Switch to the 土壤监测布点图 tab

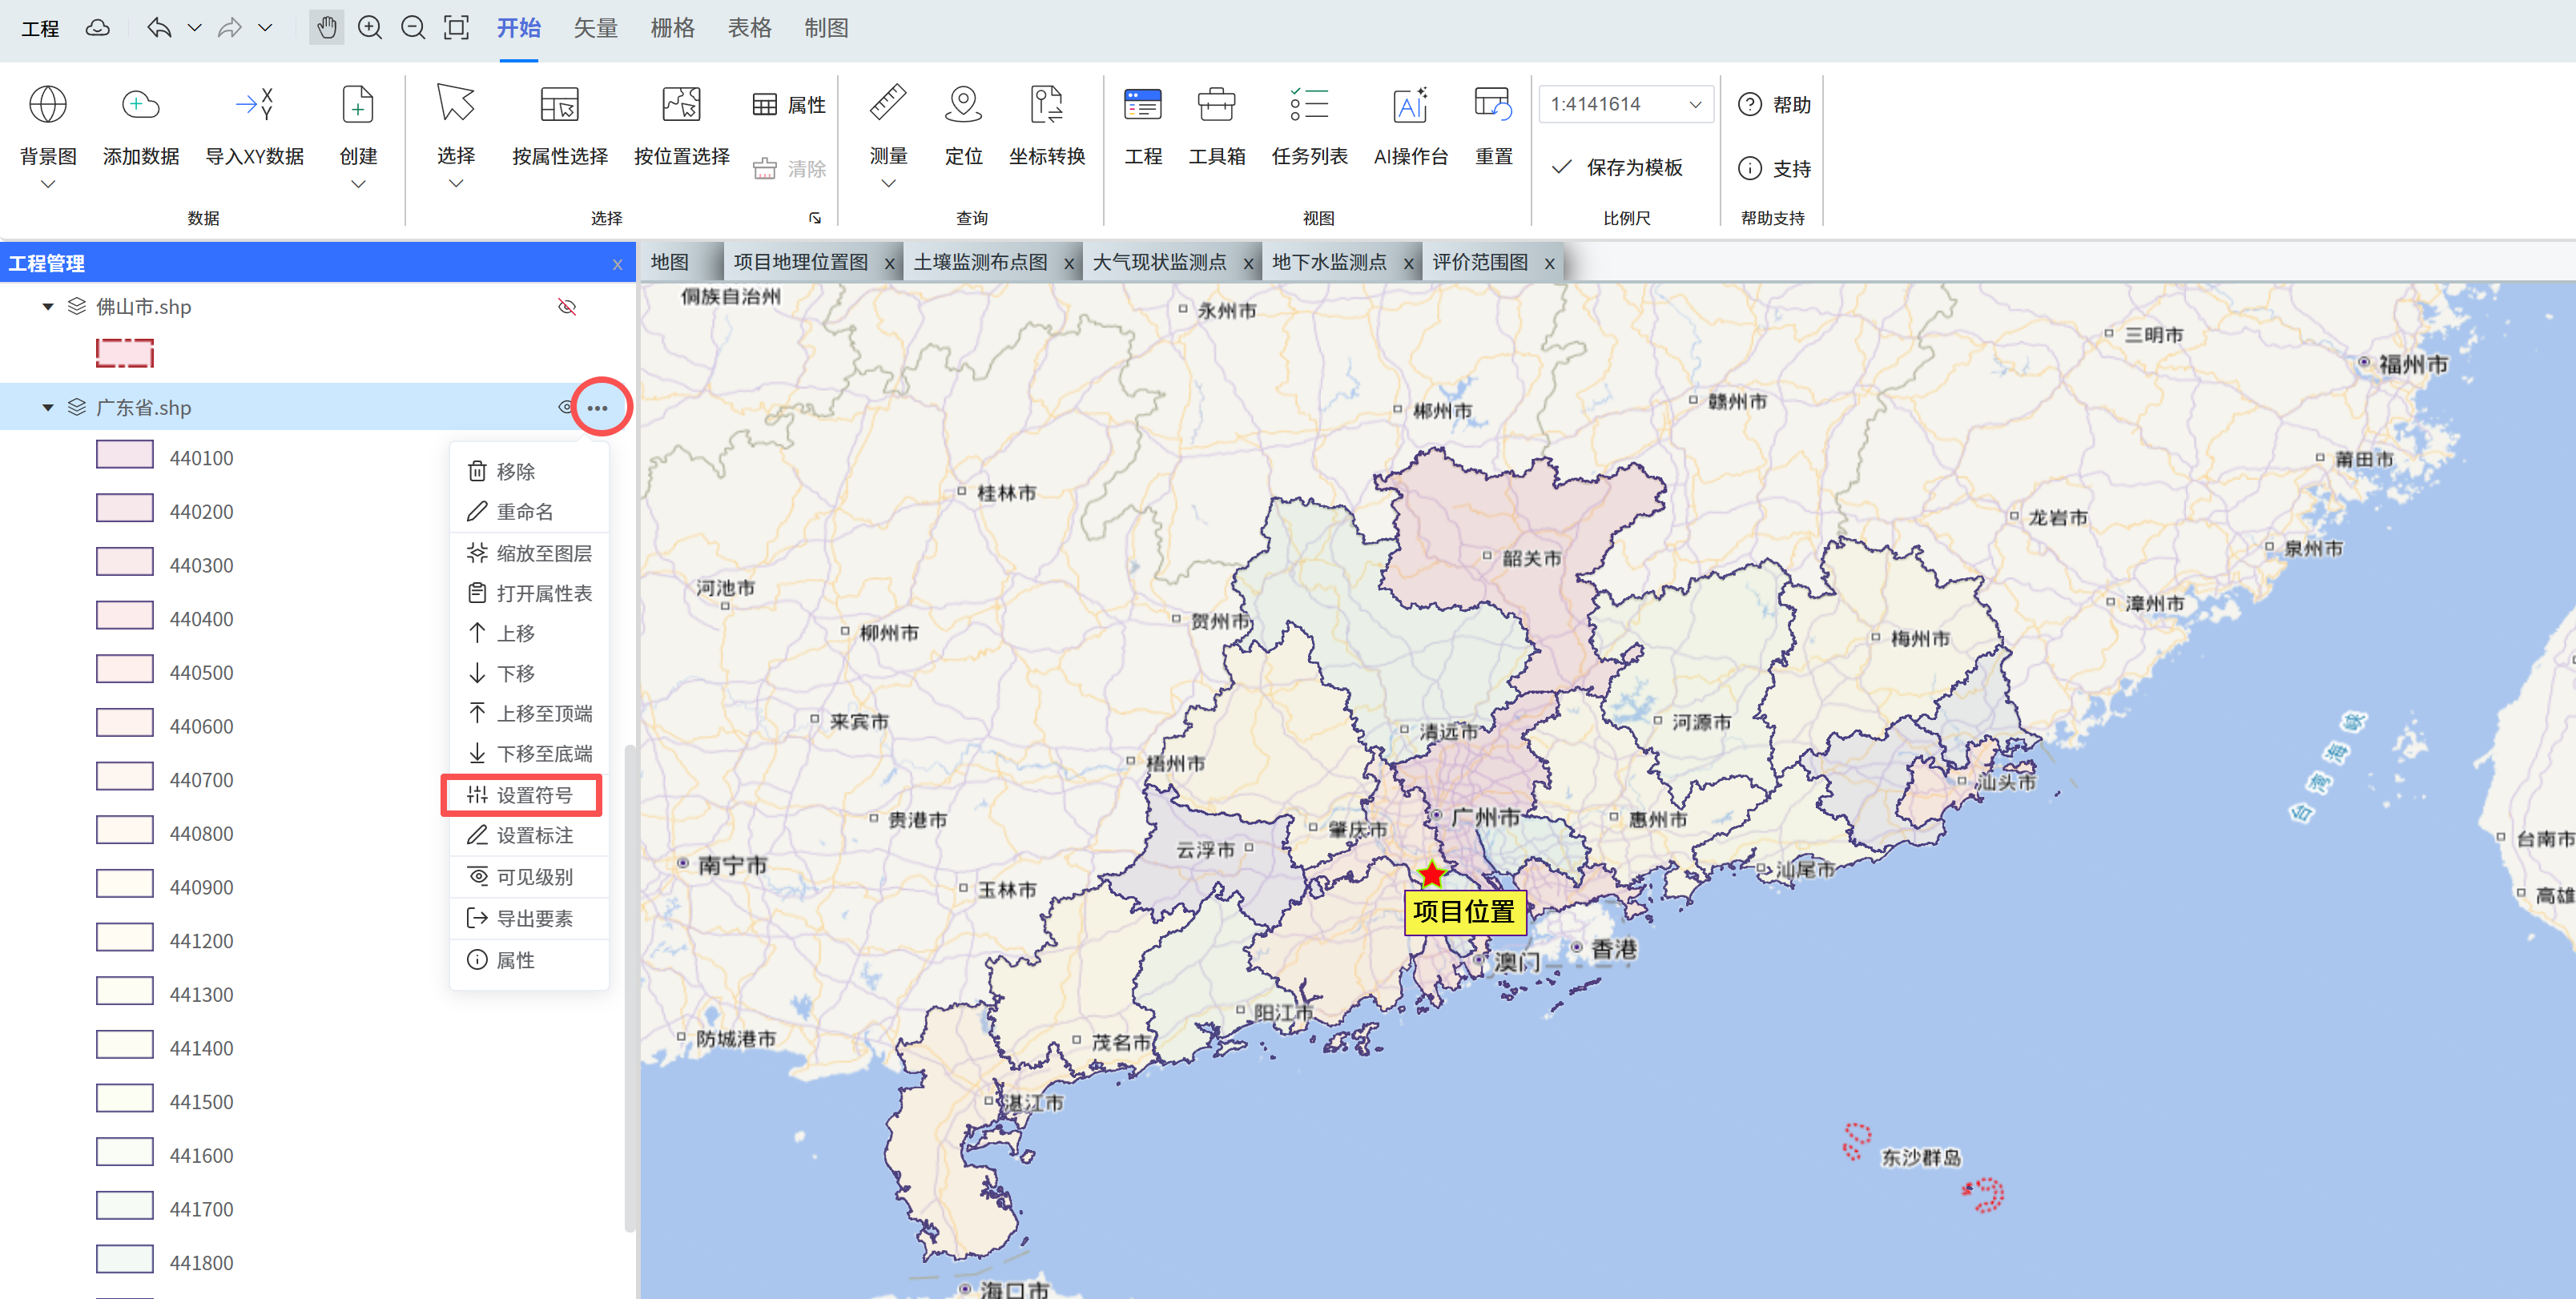pos(980,263)
